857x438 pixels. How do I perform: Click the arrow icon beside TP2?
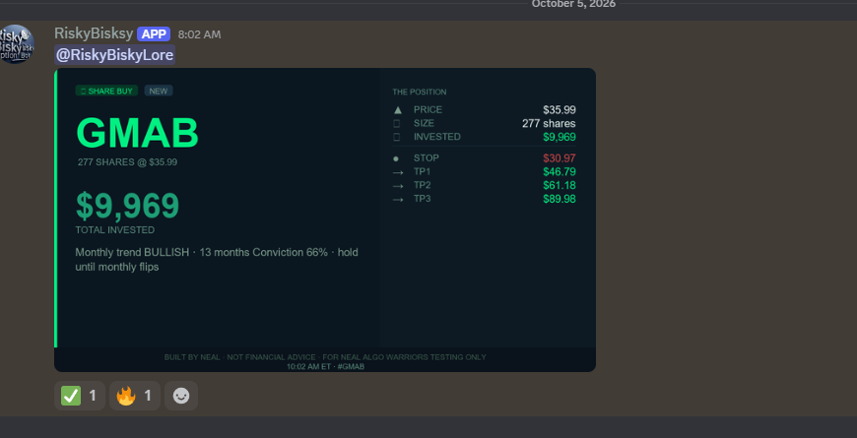(x=398, y=186)
